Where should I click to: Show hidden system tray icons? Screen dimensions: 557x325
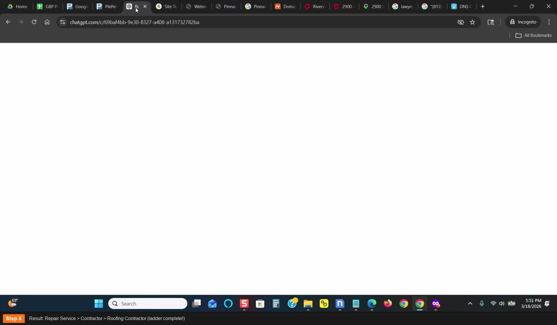[x=470, y=303]
